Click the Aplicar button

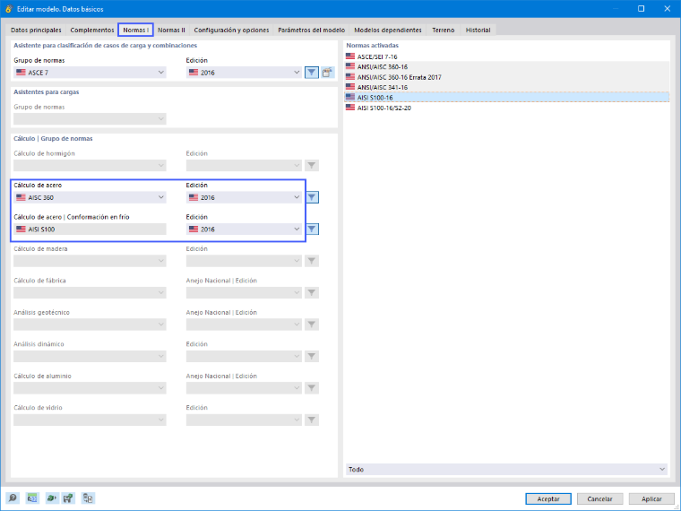651,498
